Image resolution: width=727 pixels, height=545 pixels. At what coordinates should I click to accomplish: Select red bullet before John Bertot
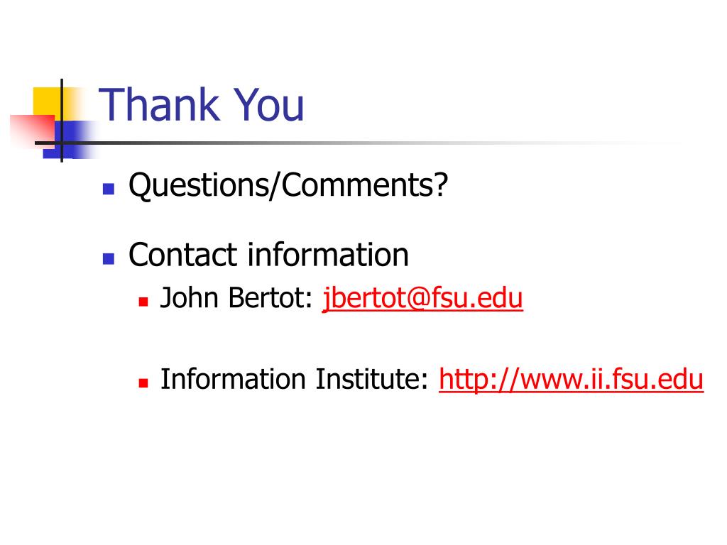coord(143,302)
